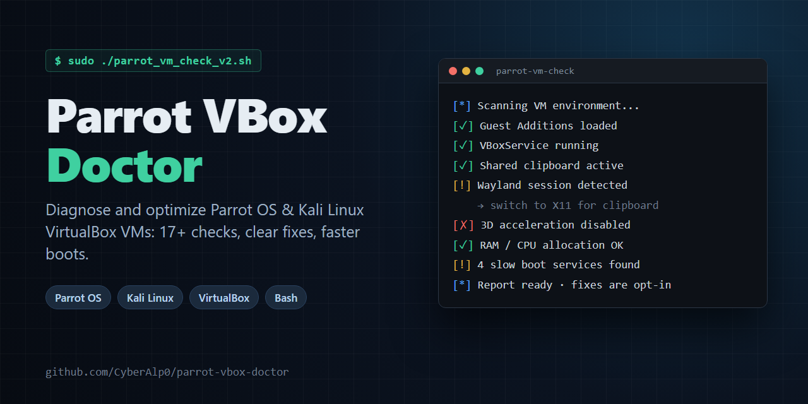Click '→ switch to X11 for clipboard' hint
808x404 pixels.
click(x=568, y=205)
